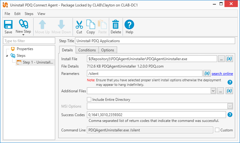
Task: Open the View menu
Action: (41, 14)
